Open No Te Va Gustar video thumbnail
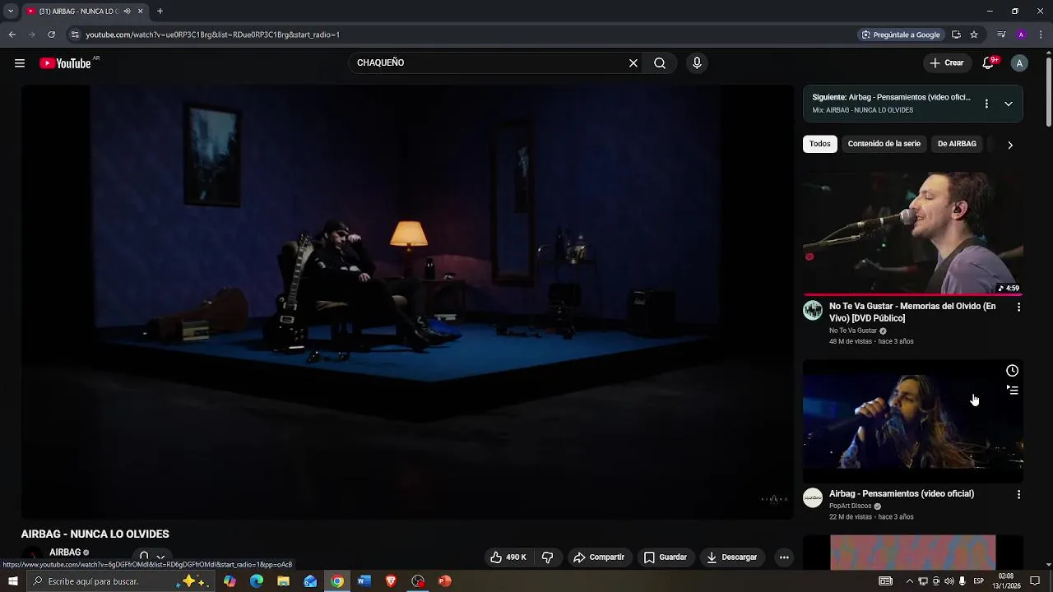 tap(913, 233)
